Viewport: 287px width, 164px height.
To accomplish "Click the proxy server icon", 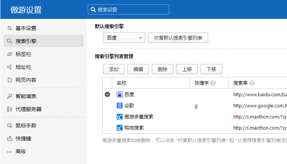I will pyautogui.click(x=10, y=109).
